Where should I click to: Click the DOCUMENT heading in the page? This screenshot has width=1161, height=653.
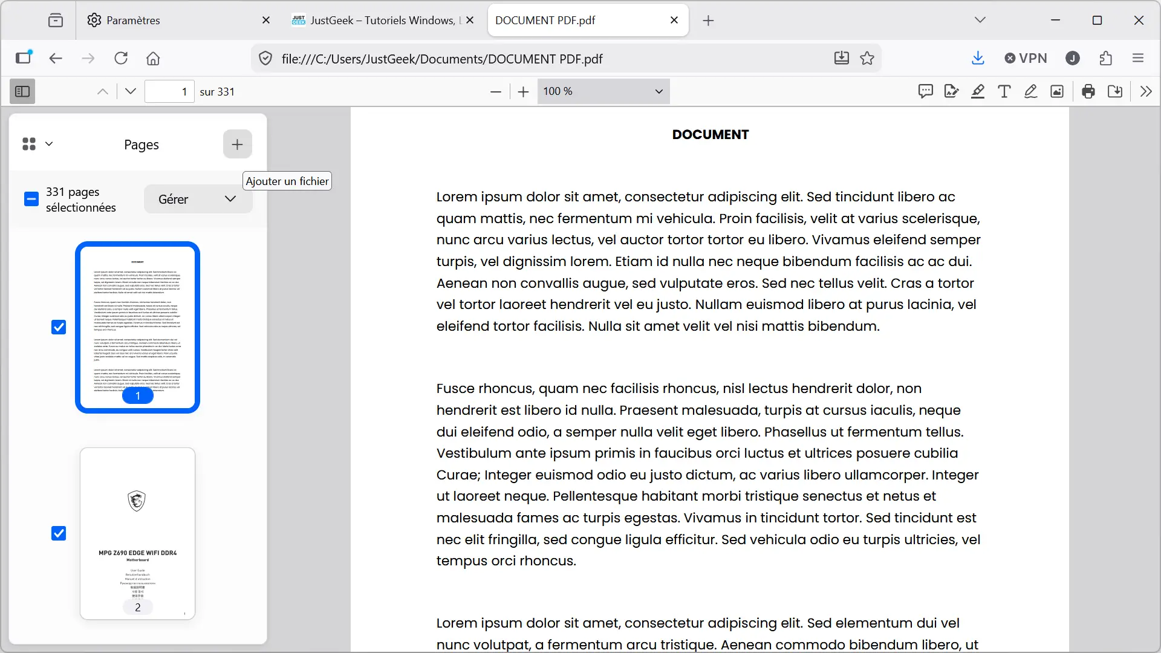[x=711, y=134]
